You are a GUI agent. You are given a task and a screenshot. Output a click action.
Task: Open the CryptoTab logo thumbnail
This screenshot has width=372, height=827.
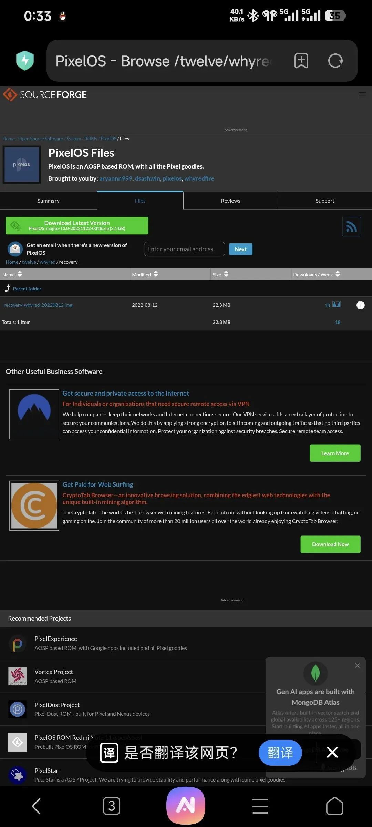click(34, 506)
